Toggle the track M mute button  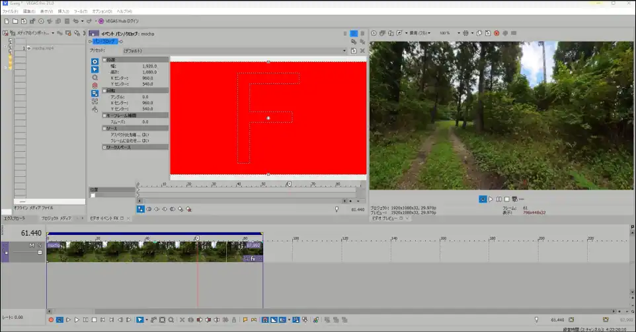(32, 246)
